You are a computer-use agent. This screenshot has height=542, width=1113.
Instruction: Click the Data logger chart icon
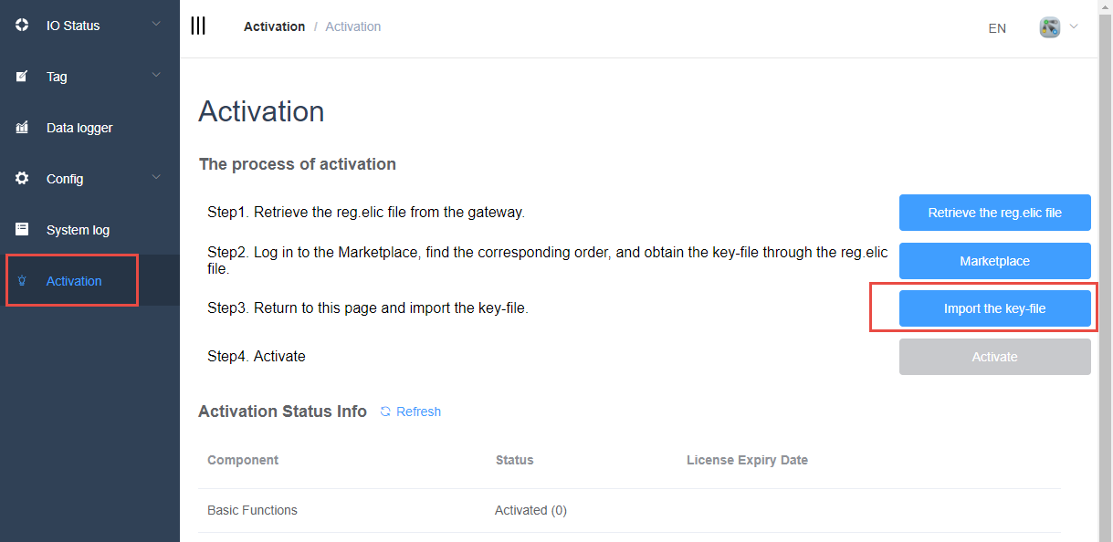22,128
